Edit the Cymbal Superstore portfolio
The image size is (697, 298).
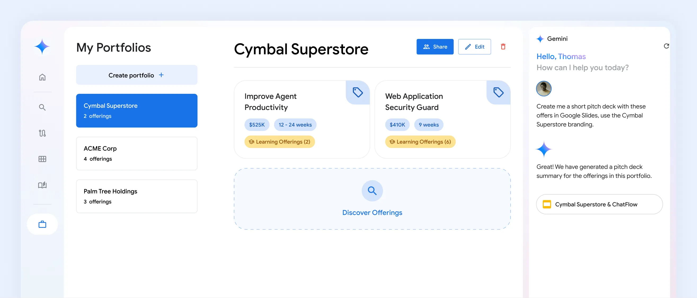474,47
